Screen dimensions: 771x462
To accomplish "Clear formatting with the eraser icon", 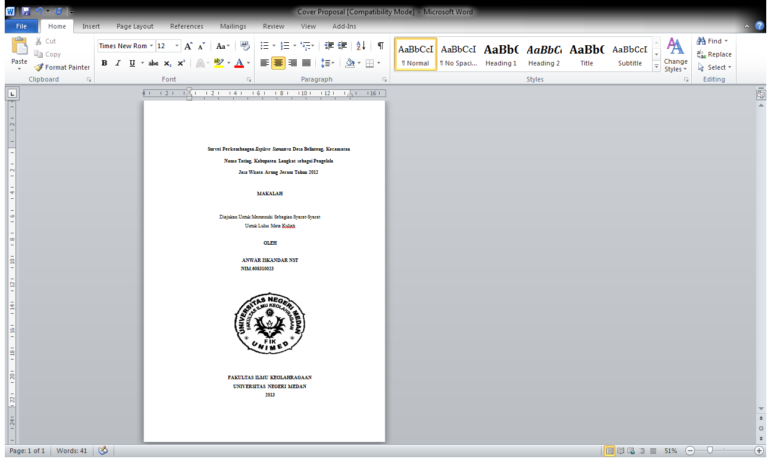I will pos(245,46).
